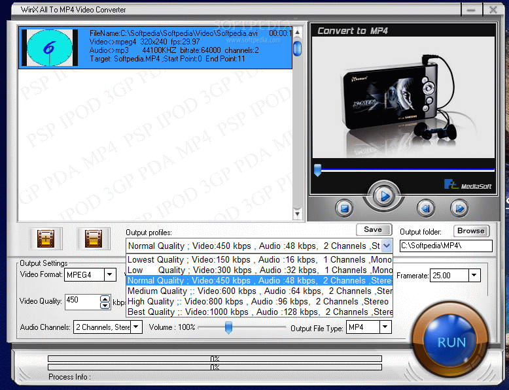This screenshot has height=390, width=509.
Task: Click the remove video file filmstrip icon
Action: point(94,238)
